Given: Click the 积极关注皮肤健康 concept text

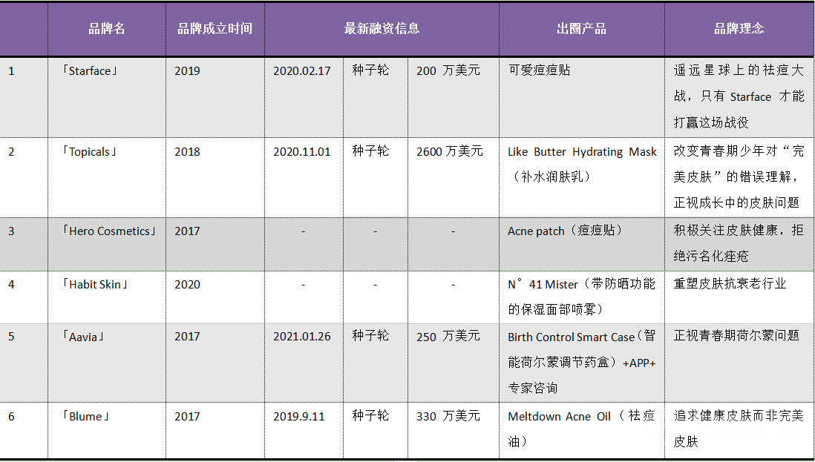Looking at the screenshot, I should [x=739, y=243].
